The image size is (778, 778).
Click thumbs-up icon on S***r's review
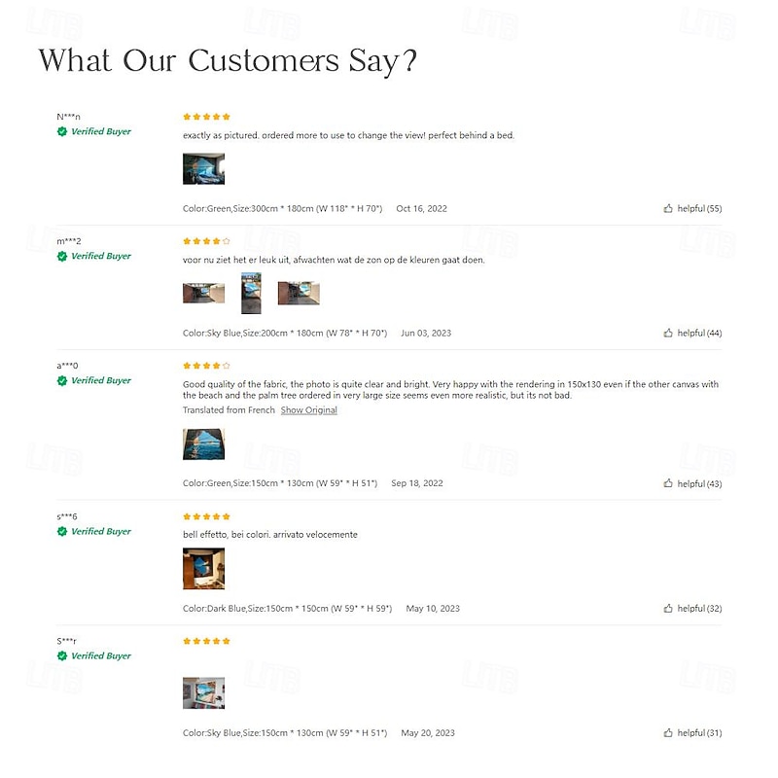(668, 733)
